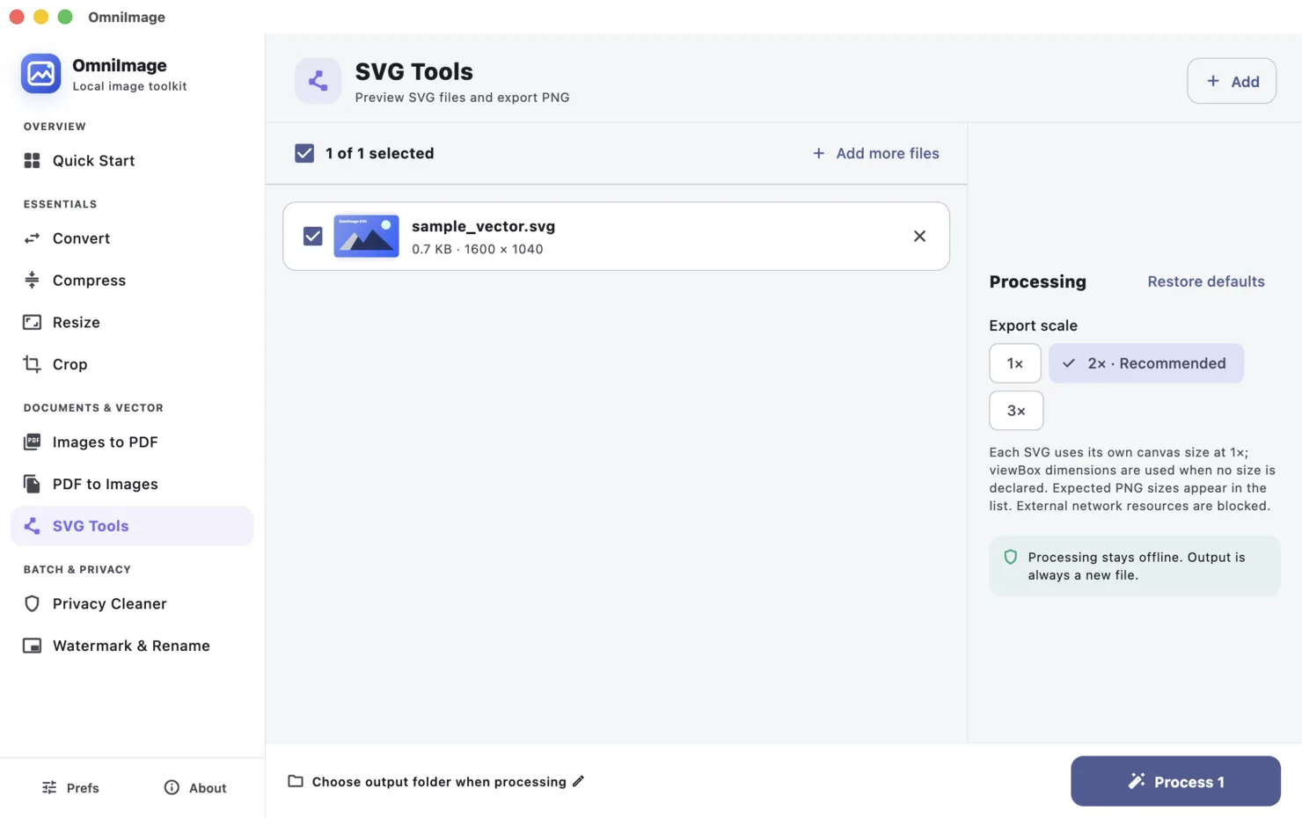Select the 3× export scale
This screenshot has width=1302, height=818.
click(x=1016, y=411)
